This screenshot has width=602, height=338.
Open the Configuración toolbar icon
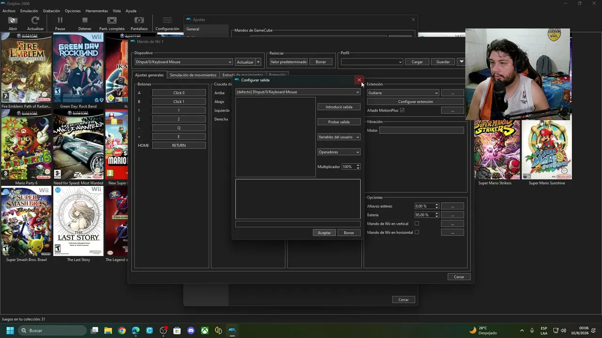point(167,20)
